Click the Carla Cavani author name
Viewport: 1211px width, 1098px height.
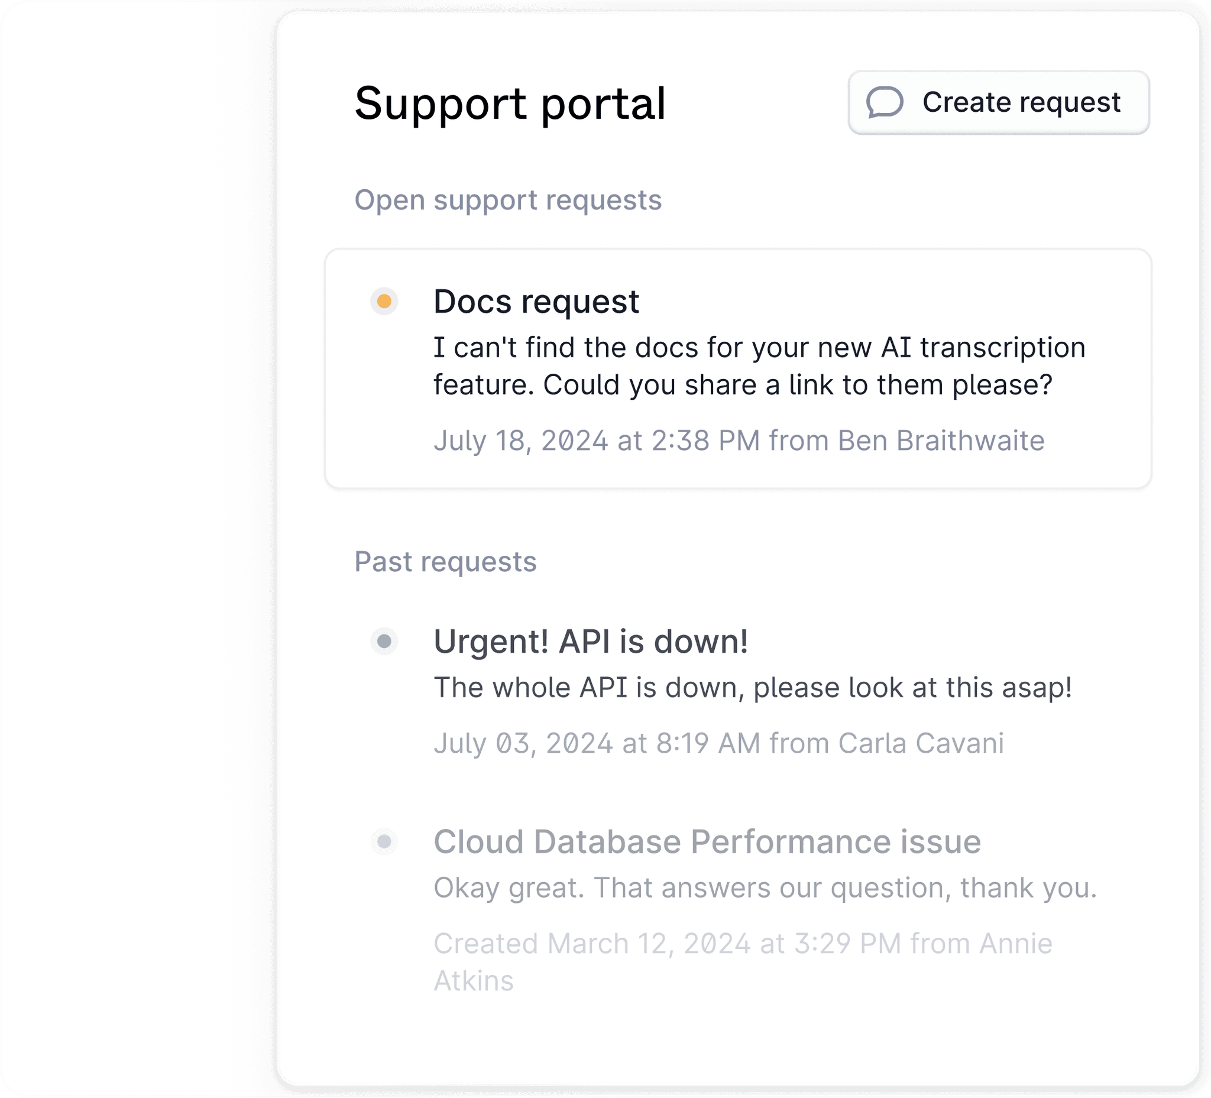(921, 744)
